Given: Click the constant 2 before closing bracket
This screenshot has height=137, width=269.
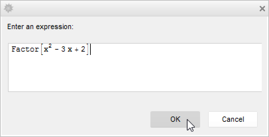Looking at the screenshot, I should 82,50.
